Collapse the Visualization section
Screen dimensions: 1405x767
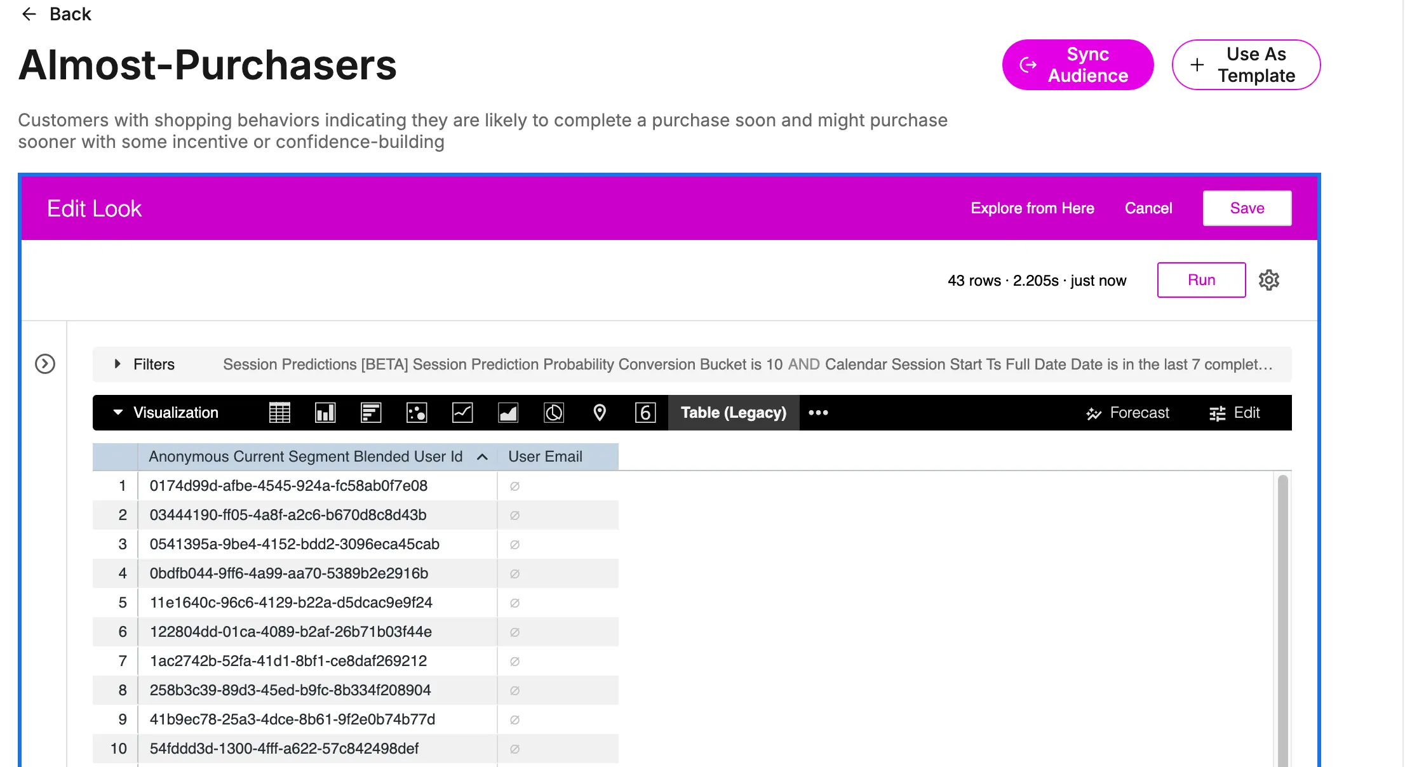[x=118, y=413]
